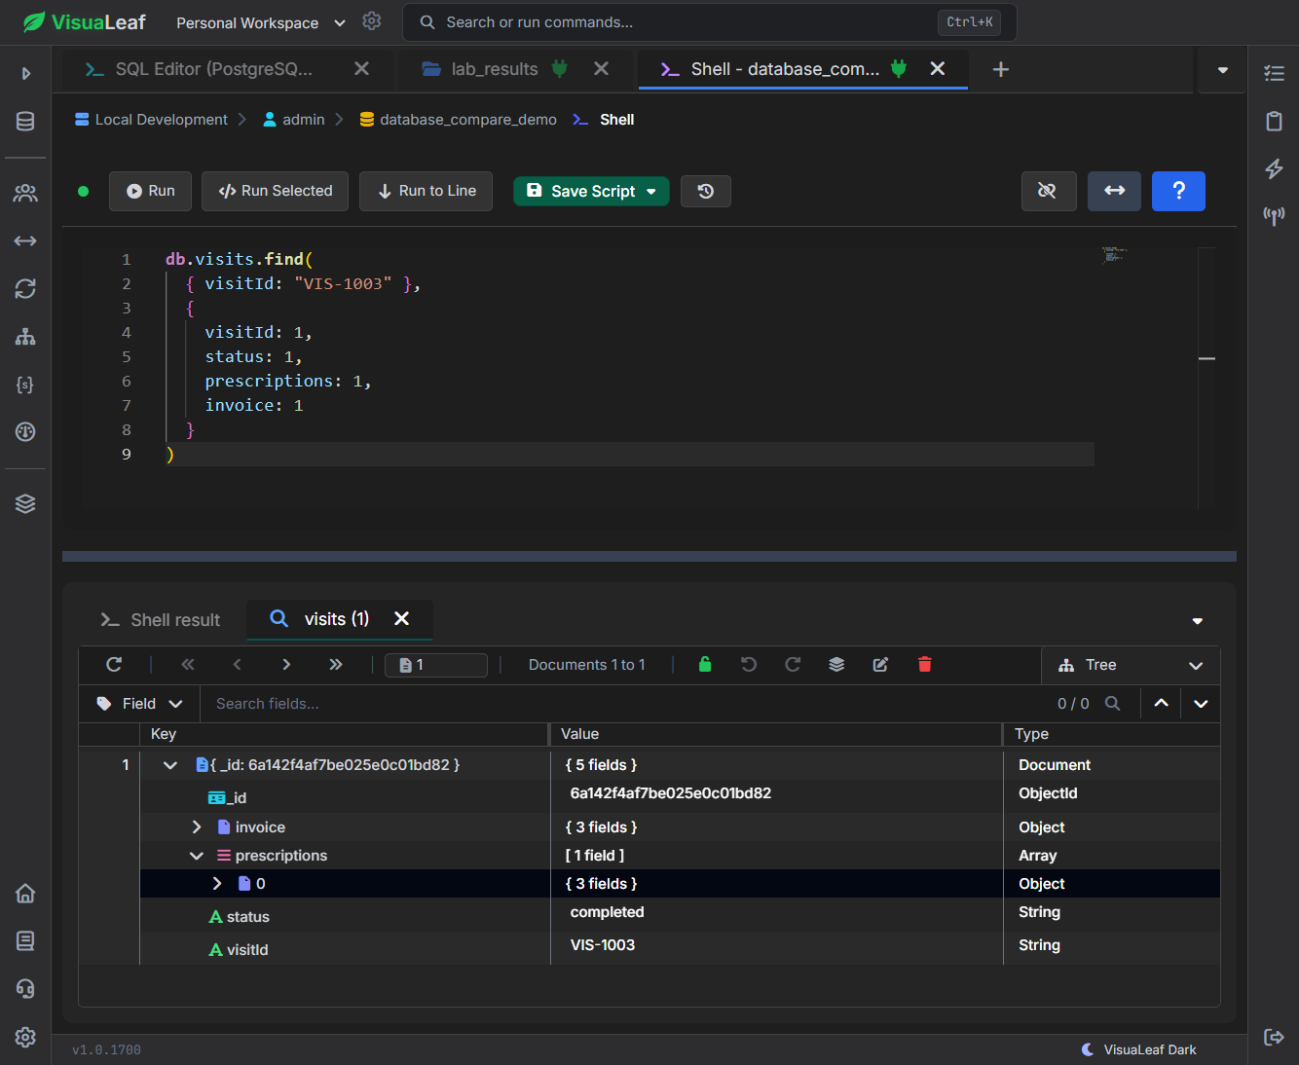Expand the invoice object row

tap(197, 826)
